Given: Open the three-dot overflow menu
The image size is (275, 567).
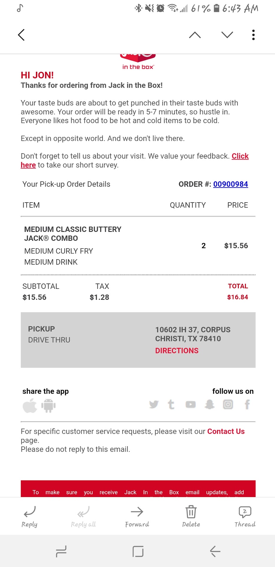Looking at the screenshot, I should (253, 35).
